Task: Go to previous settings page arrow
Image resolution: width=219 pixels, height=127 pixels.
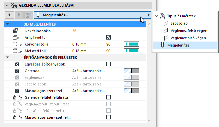Action: pos(9,15)
